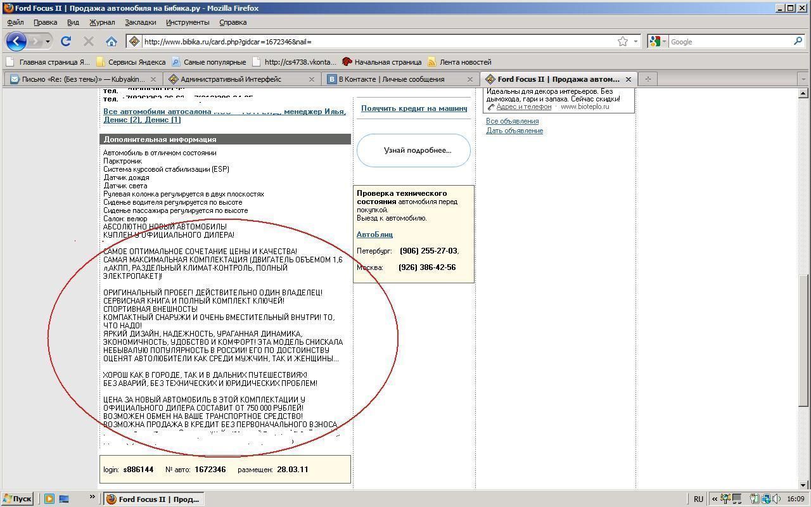Switch to the В Контакте tab

pos(392,79)
